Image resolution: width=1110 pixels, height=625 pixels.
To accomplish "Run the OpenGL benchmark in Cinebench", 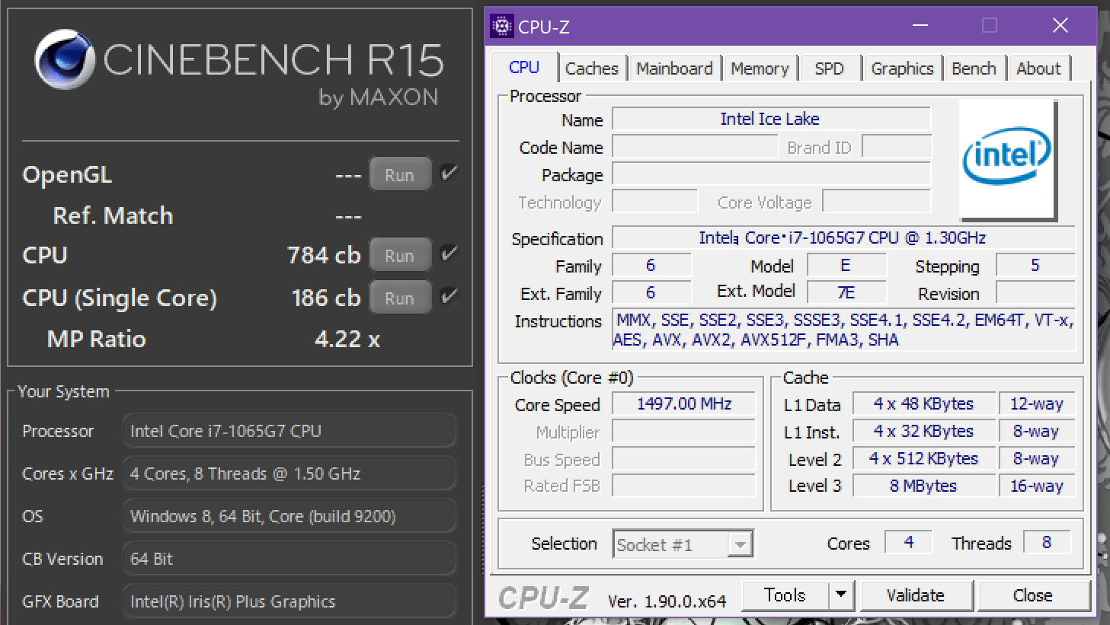I will coord(400,174).
